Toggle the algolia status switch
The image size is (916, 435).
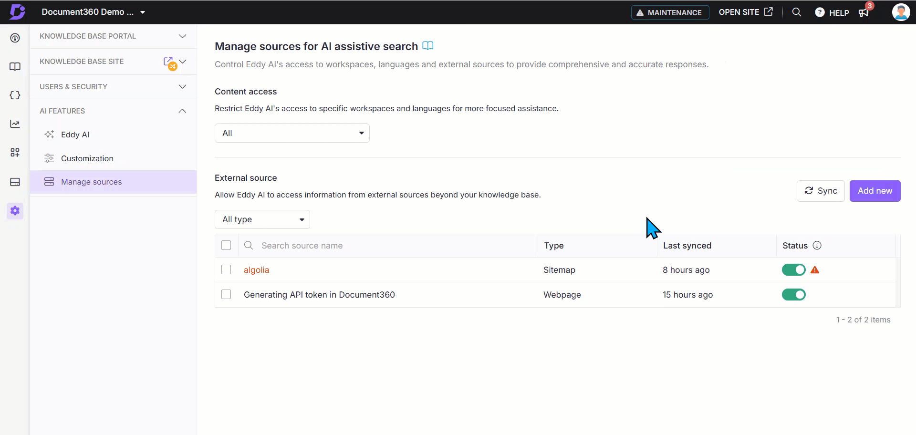point(793,270)
